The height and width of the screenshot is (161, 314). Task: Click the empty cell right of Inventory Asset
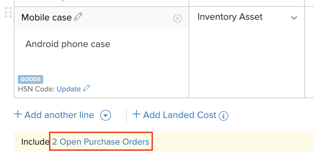[x=310, y=51]
